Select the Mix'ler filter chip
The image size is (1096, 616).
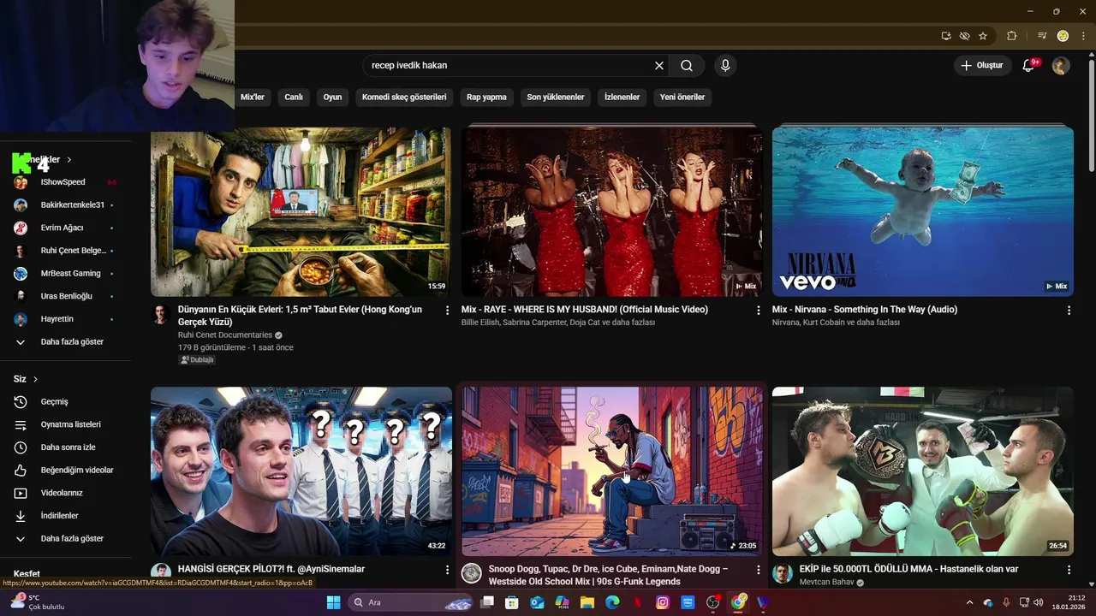253,98
